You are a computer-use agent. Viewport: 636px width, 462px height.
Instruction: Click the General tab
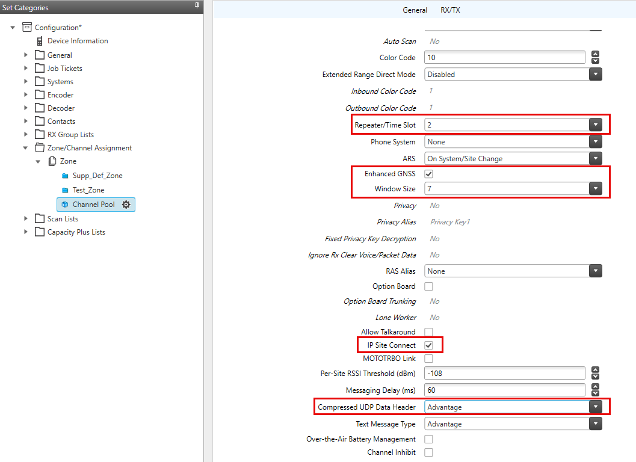(415, 10)
